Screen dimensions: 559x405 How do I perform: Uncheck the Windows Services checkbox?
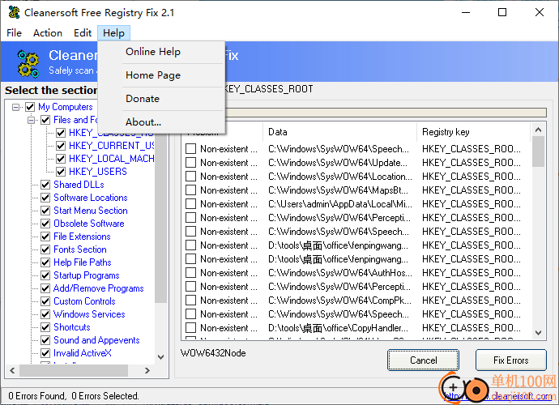pyautogui.click(x=45, y=314)
